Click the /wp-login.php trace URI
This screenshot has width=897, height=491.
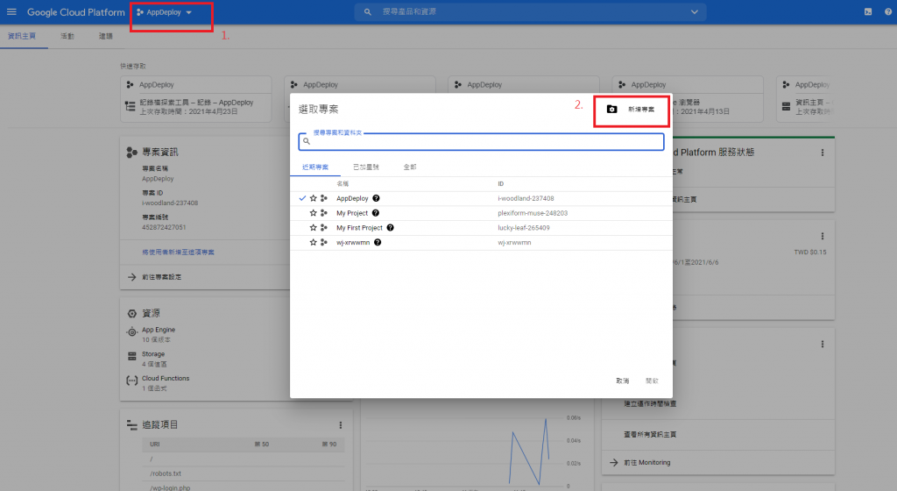point(170,488)
